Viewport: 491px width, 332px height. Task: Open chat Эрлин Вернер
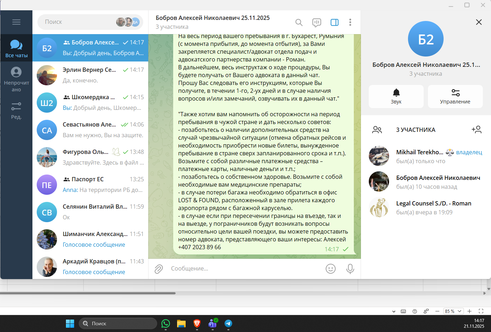pyautogui.click(x=90, y=75)
